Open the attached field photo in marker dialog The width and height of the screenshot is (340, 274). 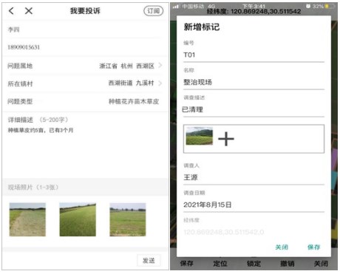[199, 136]
